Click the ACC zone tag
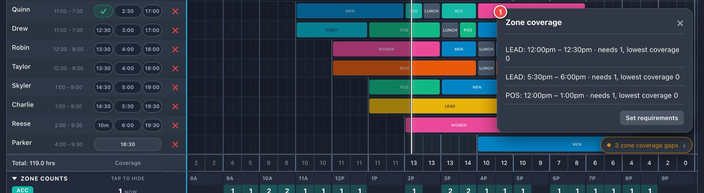Viewport: 704px width, 193px height. (x=23, y=190)
